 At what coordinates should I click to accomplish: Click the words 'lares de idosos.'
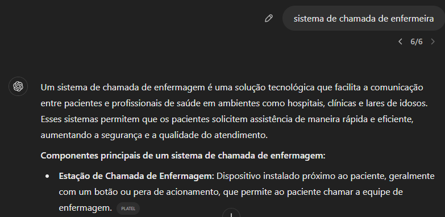pos(397,103)
